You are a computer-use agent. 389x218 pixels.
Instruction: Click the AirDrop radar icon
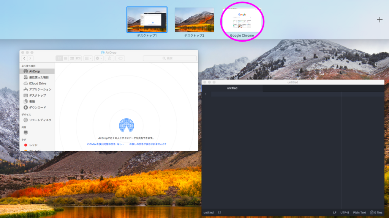(127, 125)
